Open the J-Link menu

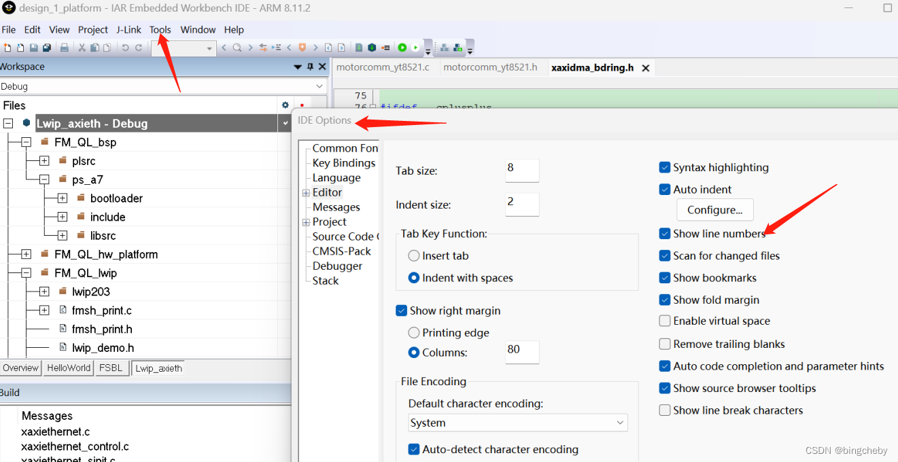pyautogui.click(x=129, y=30)
